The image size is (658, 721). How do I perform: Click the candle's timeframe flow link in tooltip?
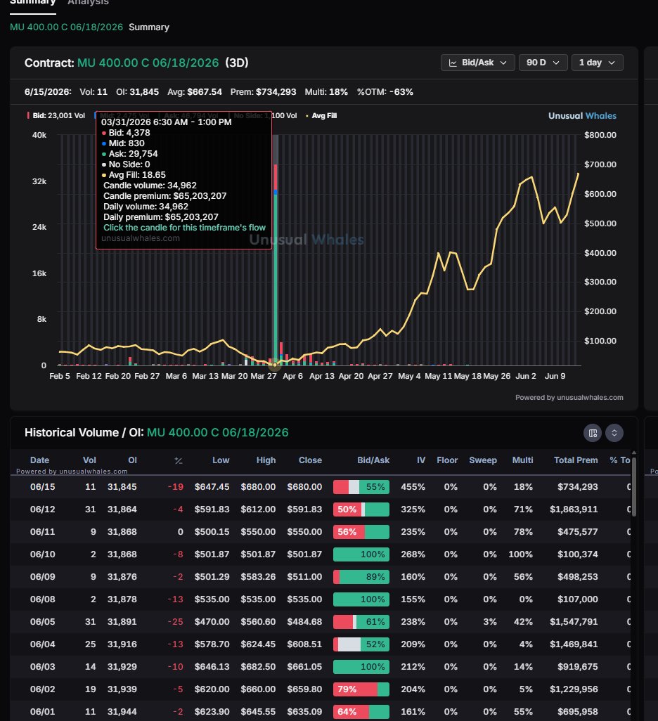point(184,228)
